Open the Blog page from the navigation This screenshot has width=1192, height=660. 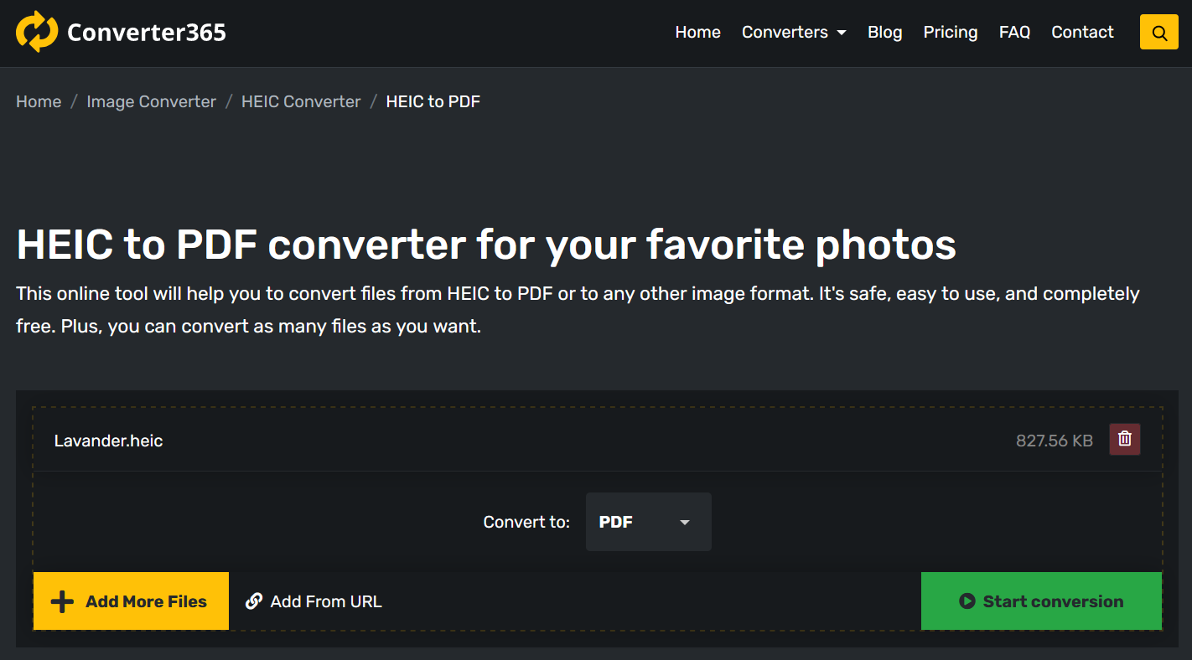coord(884,32)
